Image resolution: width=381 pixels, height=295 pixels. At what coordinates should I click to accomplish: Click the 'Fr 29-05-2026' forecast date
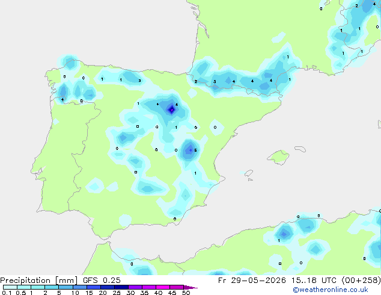pyautogui.click(x=252, y=281)
